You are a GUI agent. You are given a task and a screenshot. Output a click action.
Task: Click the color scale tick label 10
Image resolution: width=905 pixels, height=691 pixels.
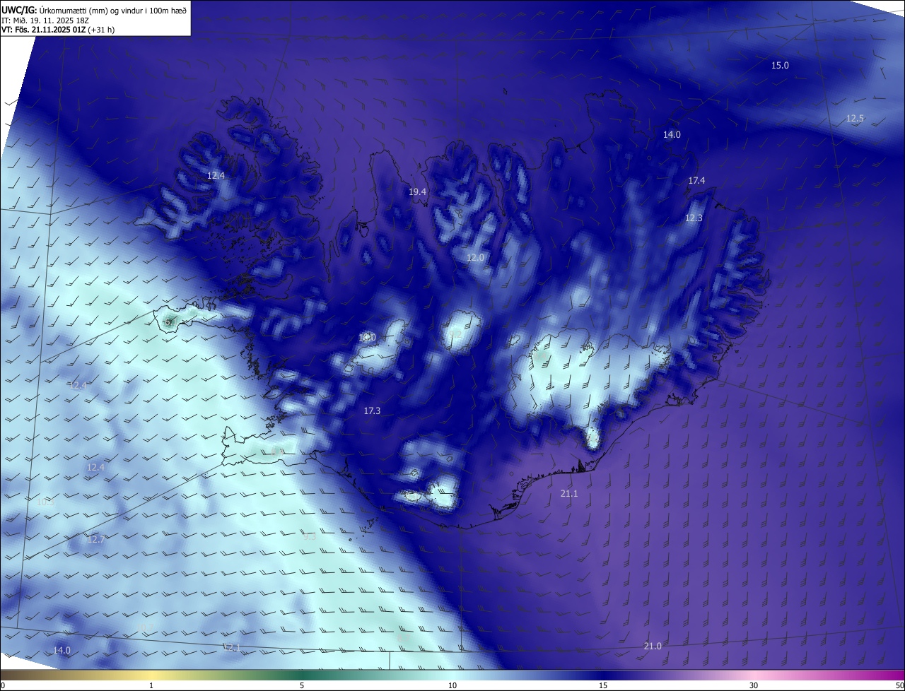452,685
